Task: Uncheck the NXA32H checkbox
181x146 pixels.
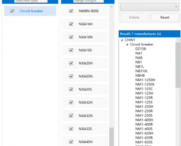Action: [x=71, y=102]
